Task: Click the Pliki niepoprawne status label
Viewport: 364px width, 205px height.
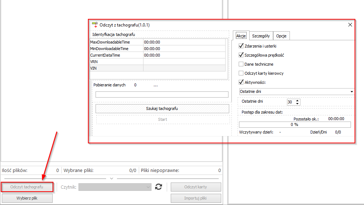Action: [160, 171]
